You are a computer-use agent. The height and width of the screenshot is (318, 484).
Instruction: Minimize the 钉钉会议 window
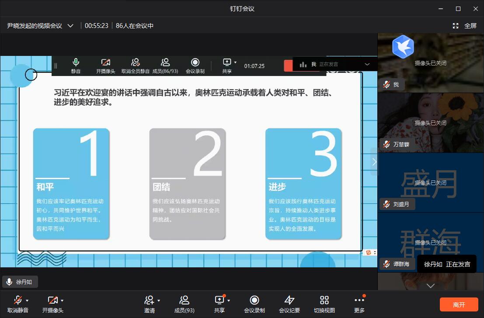pos(441,9)
